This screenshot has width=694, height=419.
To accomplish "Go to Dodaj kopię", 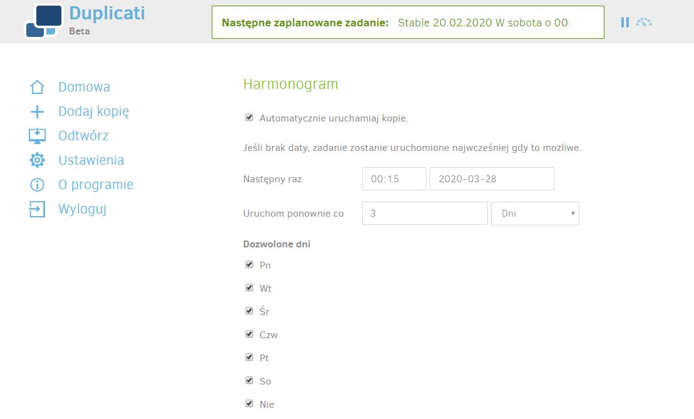I will point(94,111).
